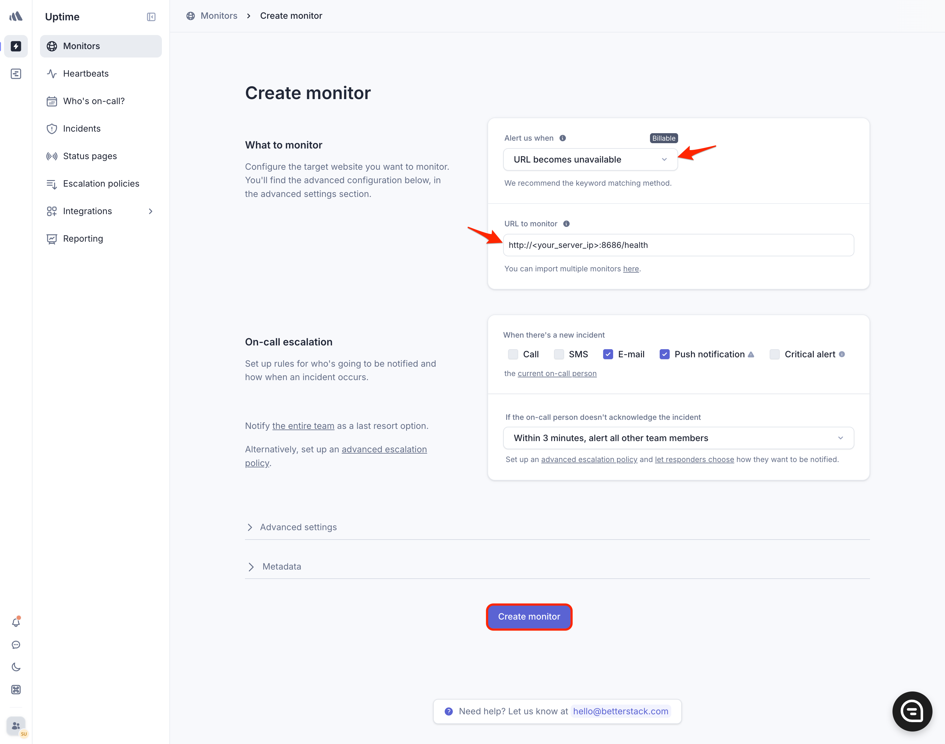The width and height of the screenshot is (945, 744).
Task: Uncheck the E-mail notification checkbox
Action: (608, 354)
